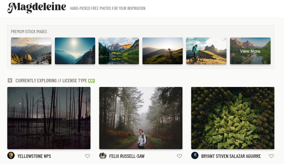Open Yellowstone NPS avatar icon
The image size is (284, 164).
[11, 156]
